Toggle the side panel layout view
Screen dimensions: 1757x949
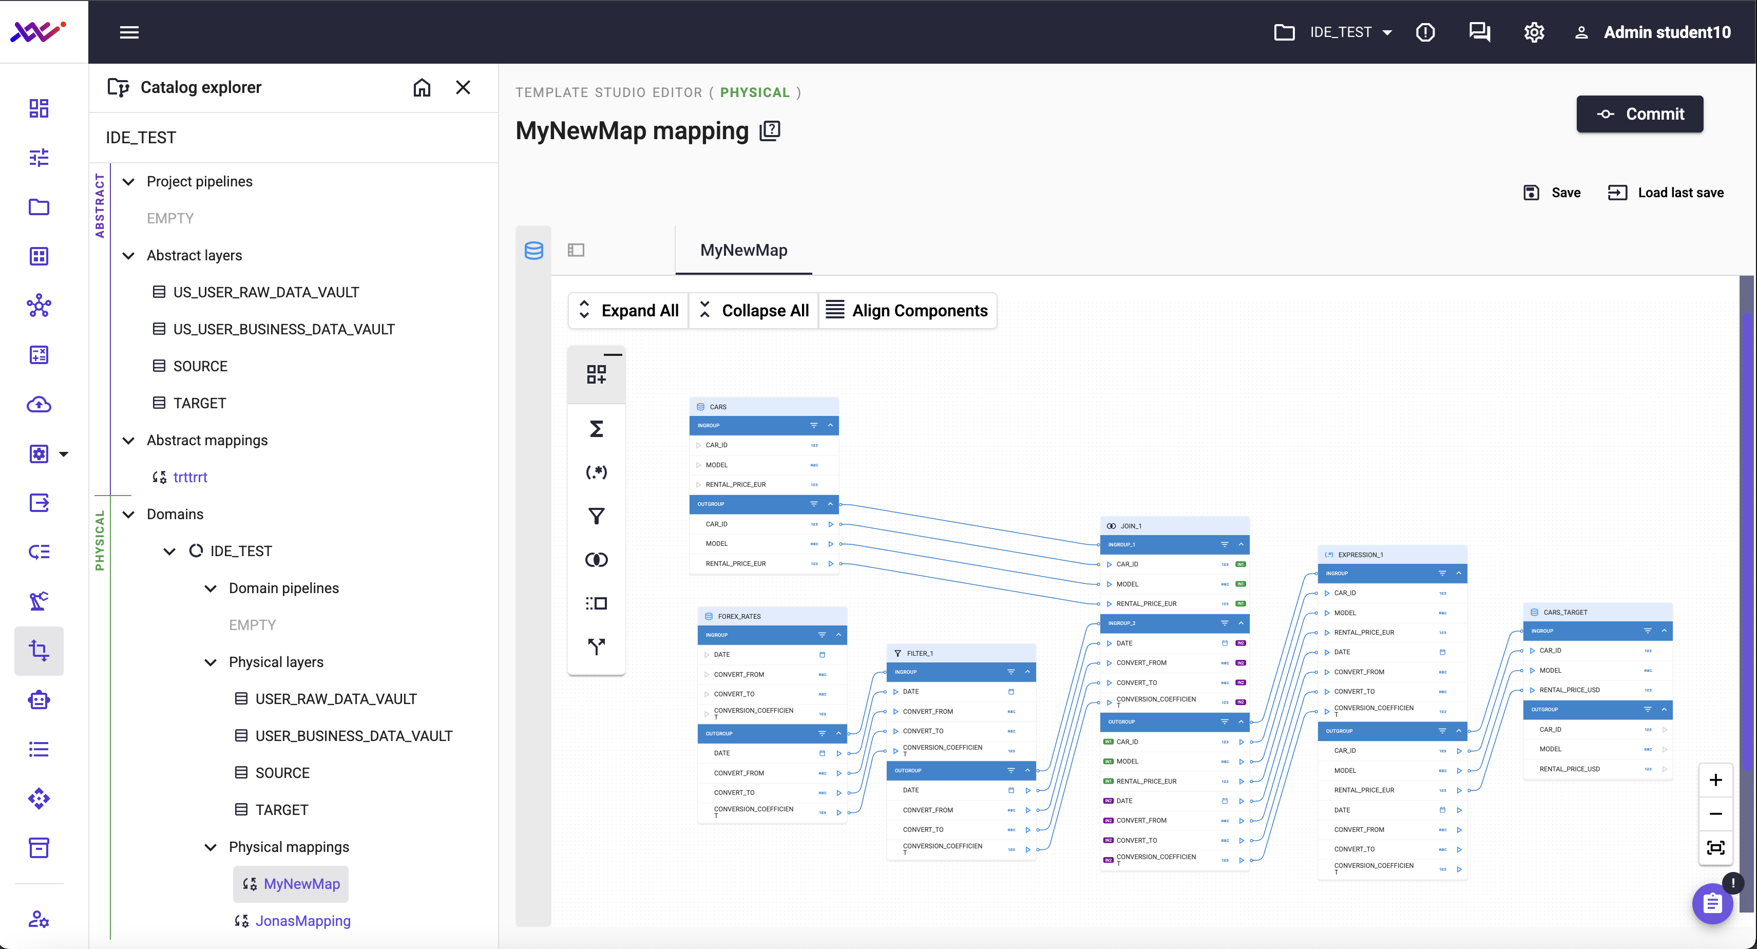(577, 251)
